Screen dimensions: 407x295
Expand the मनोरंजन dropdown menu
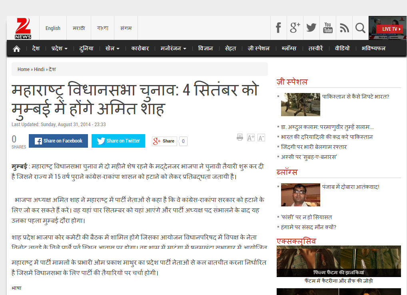(174, 48)
